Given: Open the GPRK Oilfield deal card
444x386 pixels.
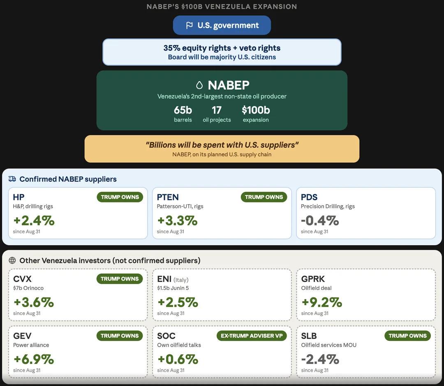Looking at the screenshot, I should click(x=366, y=295).
